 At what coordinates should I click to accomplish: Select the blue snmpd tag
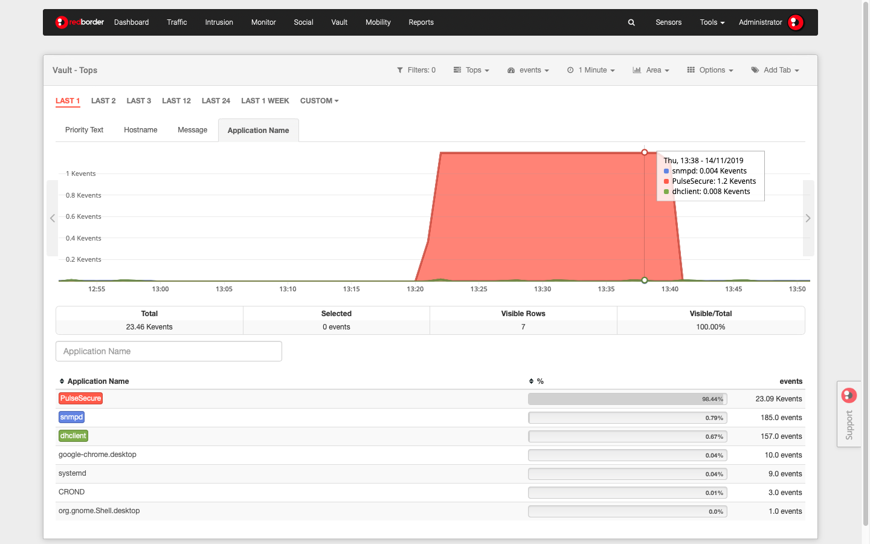pos(71,417)
